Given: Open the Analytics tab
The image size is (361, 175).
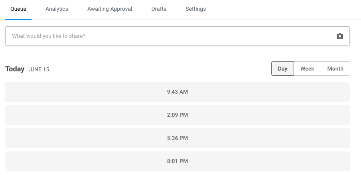Looking at the screenshot, I should pos(57,9).
